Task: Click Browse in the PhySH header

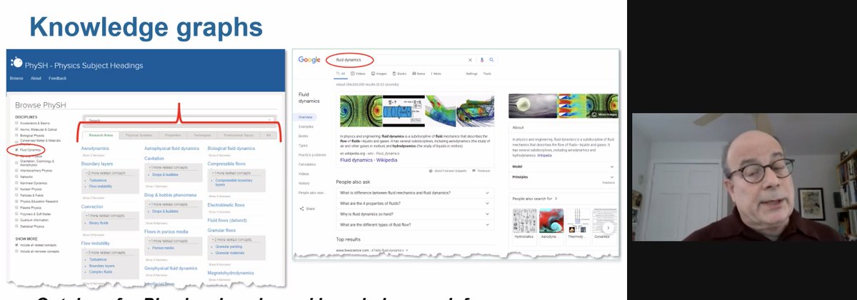Action: click(16, 78)
